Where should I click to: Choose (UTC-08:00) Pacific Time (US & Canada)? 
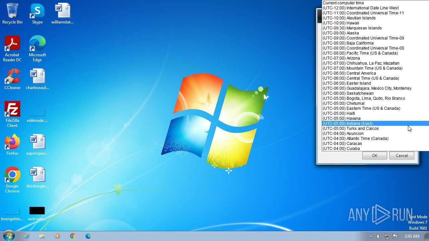(x=376, y=53)
